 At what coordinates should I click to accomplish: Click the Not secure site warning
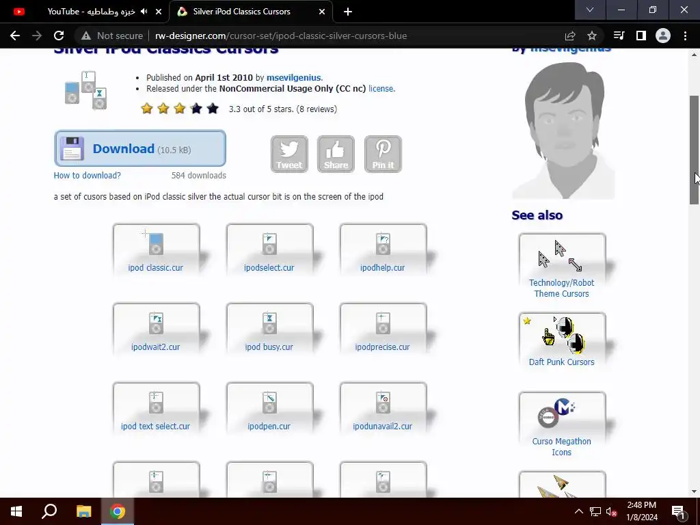point(112,36)
